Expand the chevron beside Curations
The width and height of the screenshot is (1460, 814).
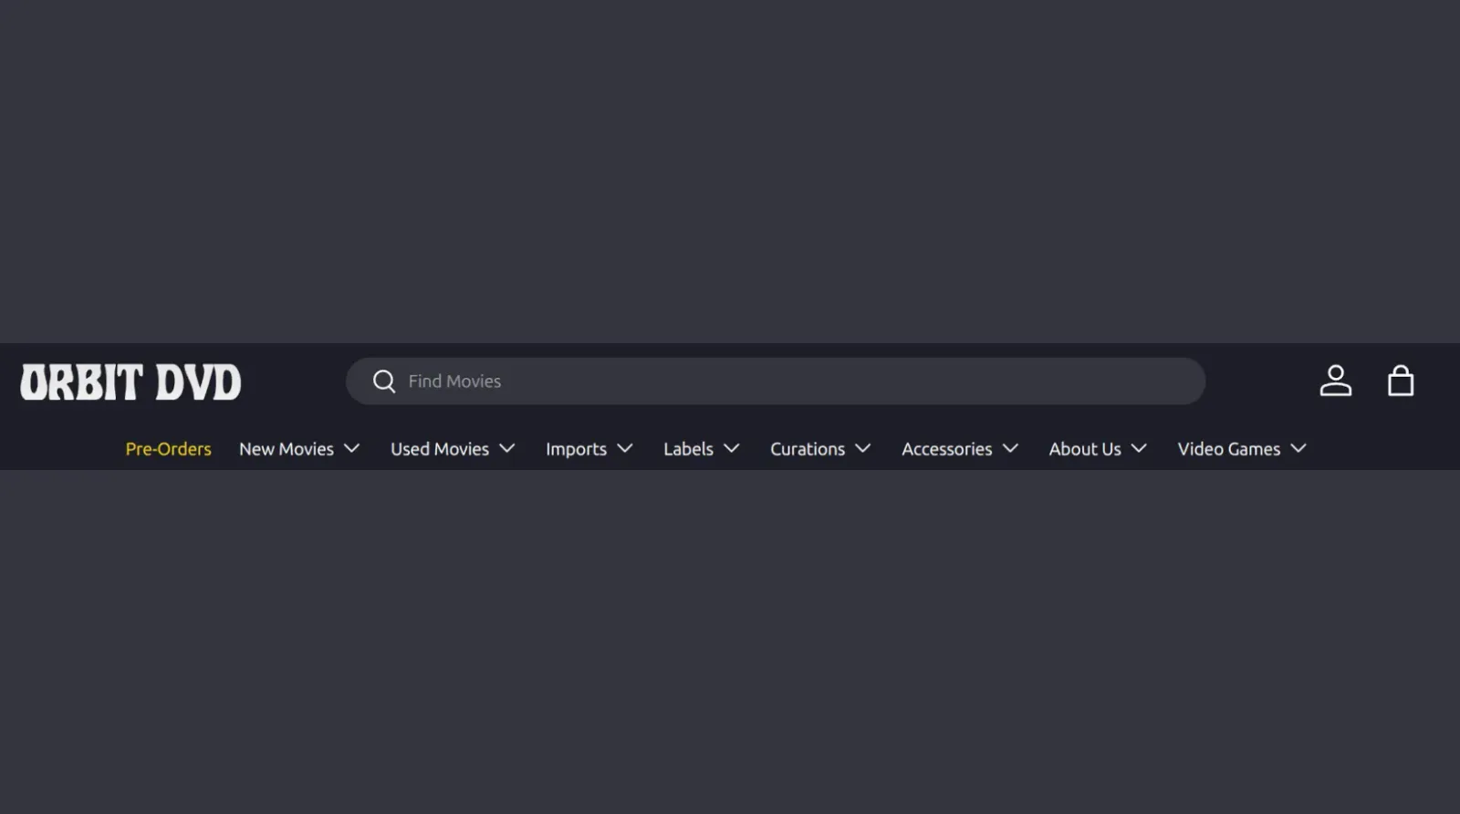(x=863, y=448)
